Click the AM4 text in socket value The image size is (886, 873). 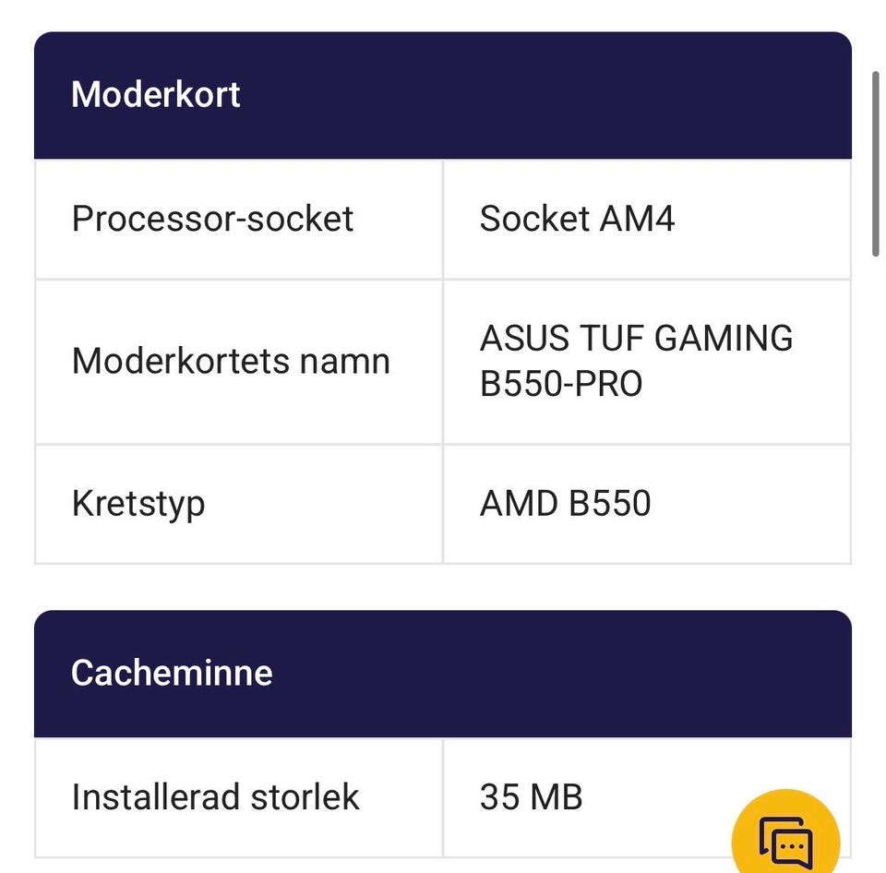(x=638, y=219)
